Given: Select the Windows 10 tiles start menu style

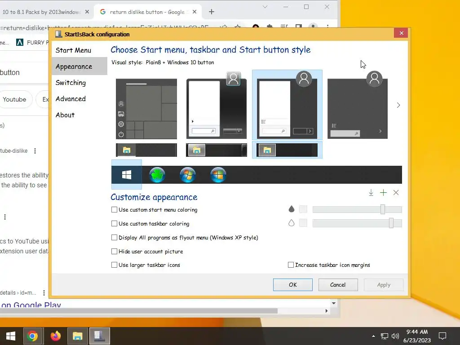Looking at the screenshot, I should coord(146,109).
